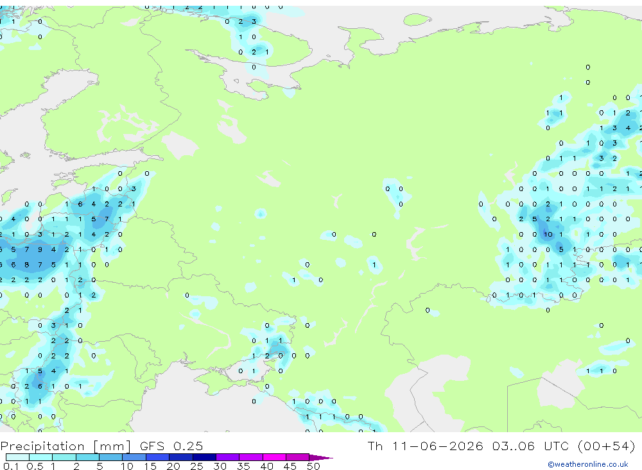Pick the 15–20 mm blue legend swatch

point(157,457)
